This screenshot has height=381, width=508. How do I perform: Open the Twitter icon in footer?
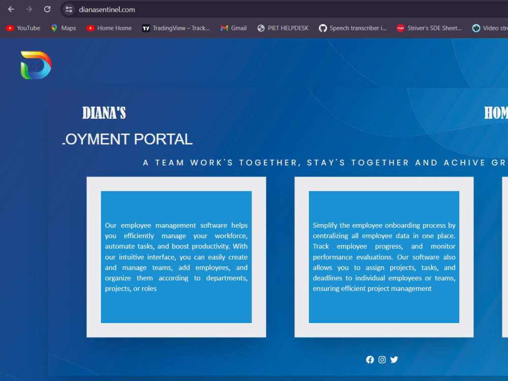(x=394, y=360)
